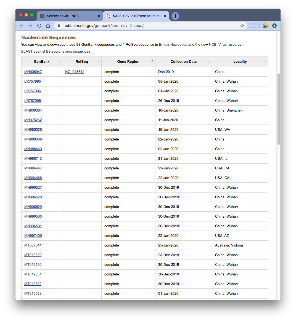
Task: Open GenBank record MN996528
Action: (33, 197)
